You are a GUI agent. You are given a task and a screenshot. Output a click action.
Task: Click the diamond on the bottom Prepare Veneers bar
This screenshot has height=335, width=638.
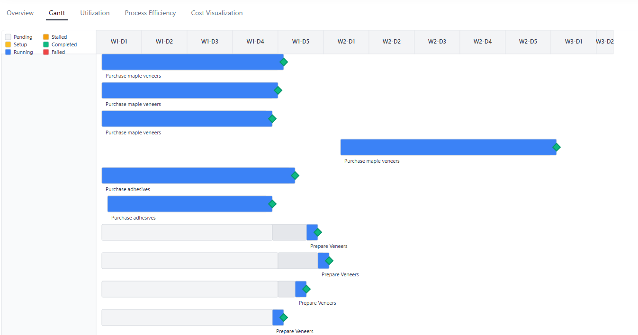(284, 317)
